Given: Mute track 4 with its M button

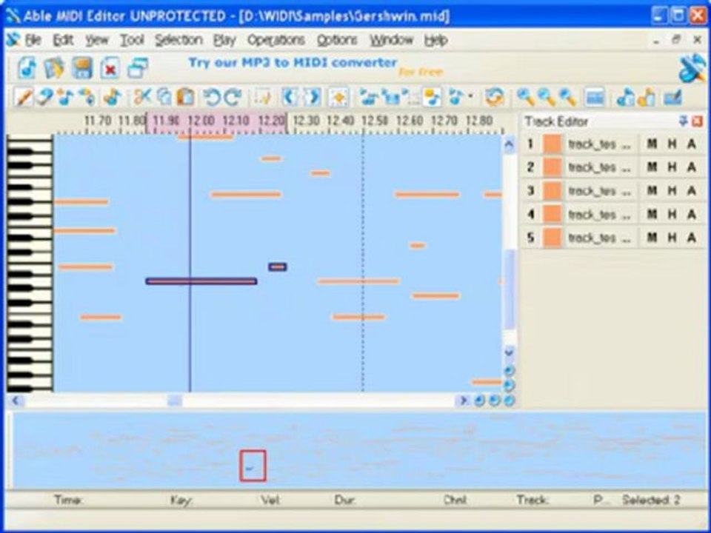Looking at the screenshot, I should click(x=652, y=214).
